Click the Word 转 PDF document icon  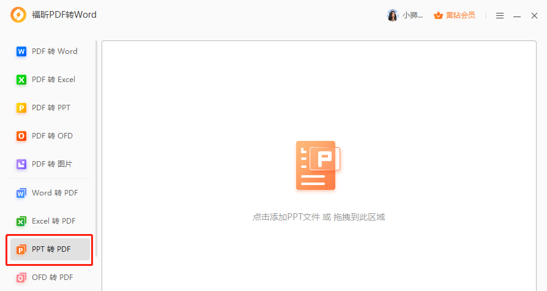click(21, 193)
